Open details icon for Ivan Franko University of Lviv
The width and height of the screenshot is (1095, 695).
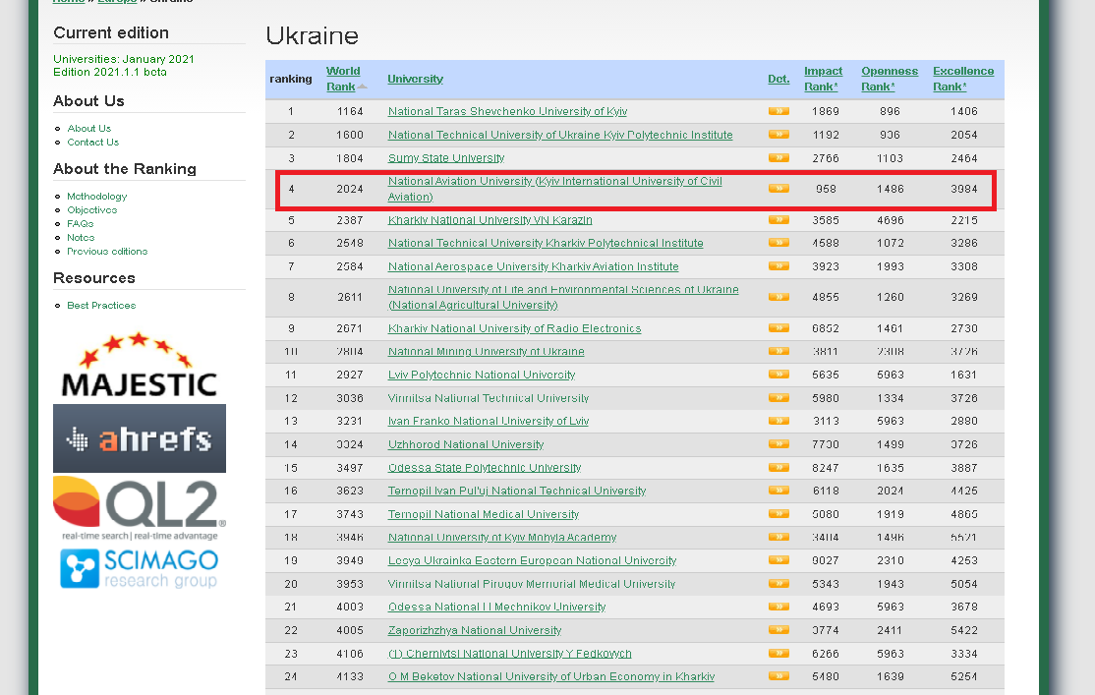pos(778,421)
